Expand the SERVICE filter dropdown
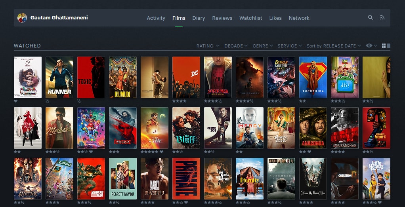Viewport: 405px width, 207px height. (x=290, y=46)
